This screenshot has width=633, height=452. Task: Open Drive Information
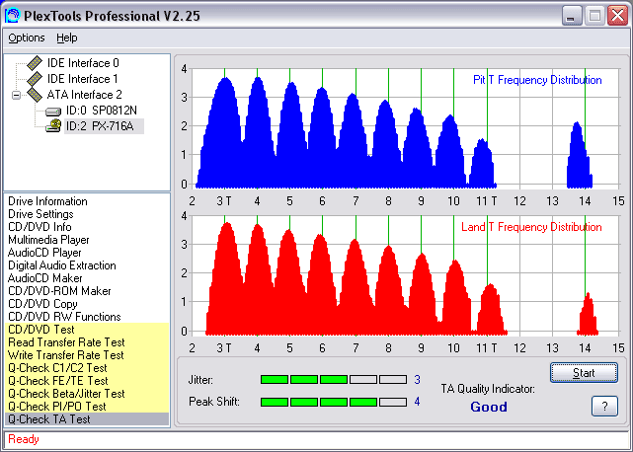click(x=47, y=201)
